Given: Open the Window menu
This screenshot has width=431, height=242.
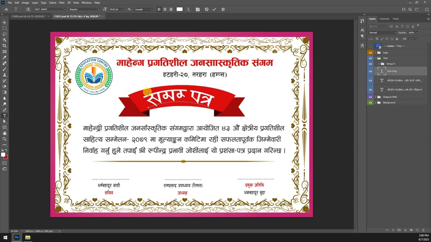Looking at the screenshot, I should coord(87,3).
